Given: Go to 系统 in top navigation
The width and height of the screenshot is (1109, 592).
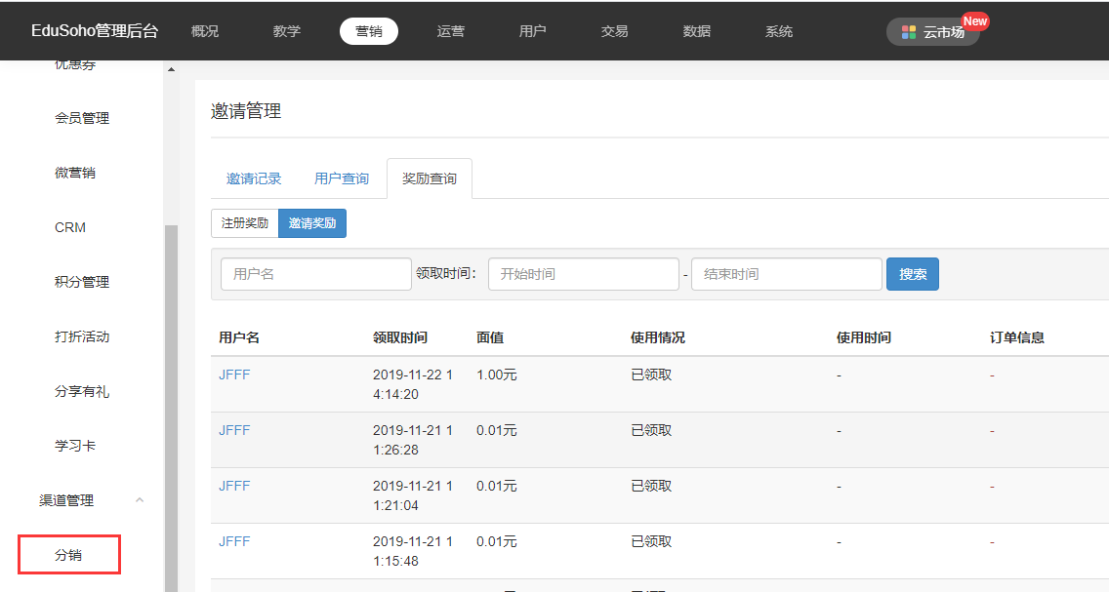Looking at the screenshot, I should [x=779, y=31].
